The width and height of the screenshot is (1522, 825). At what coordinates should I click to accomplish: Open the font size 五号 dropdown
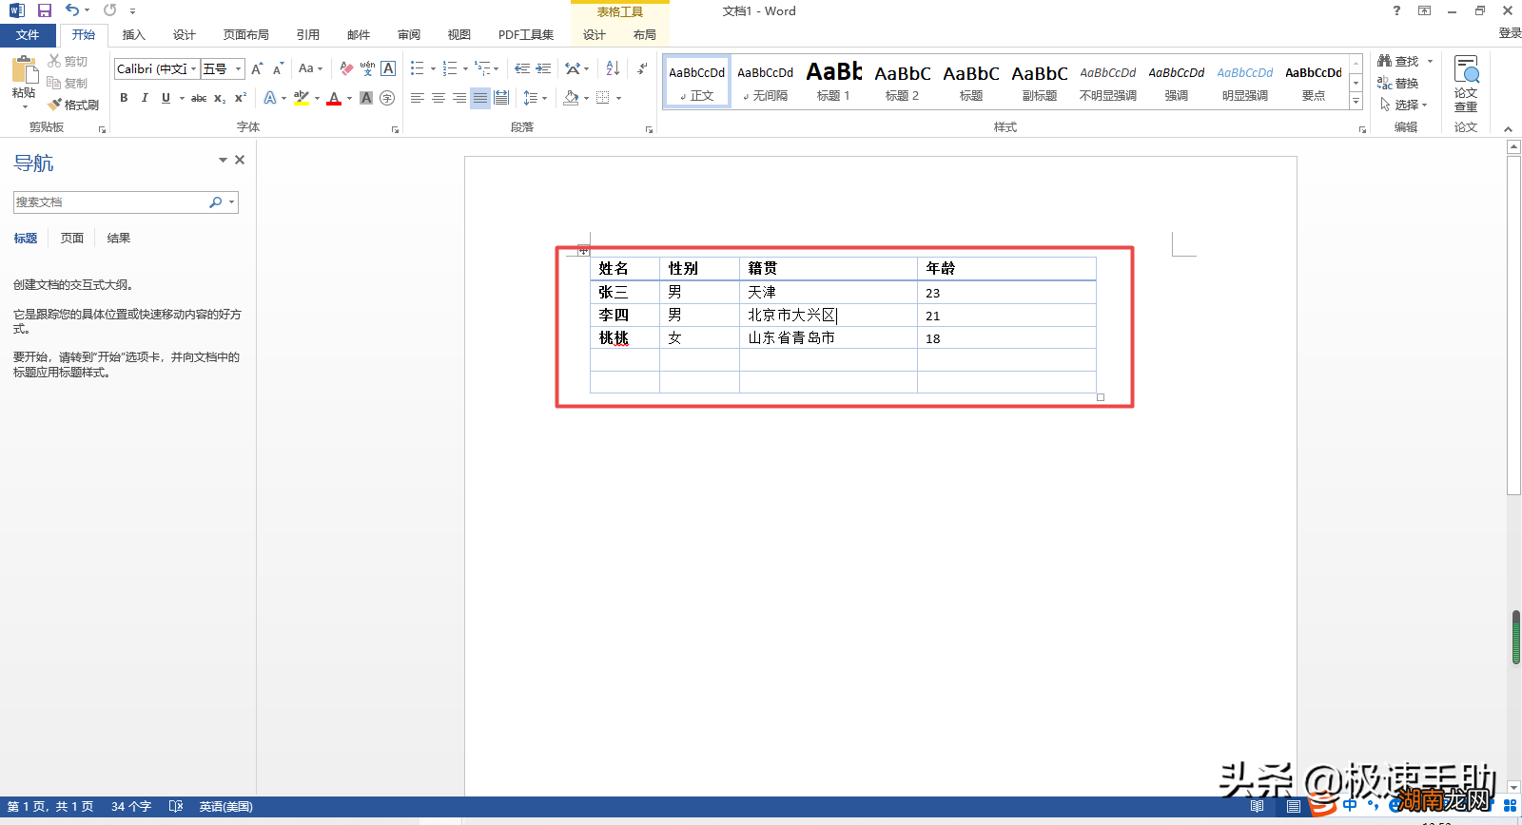click(238, 69)
